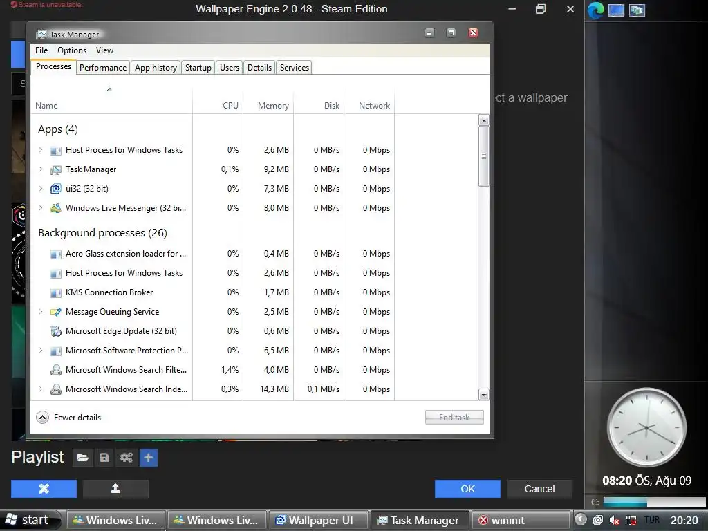This screenshot has width=708, height=531.
Task: Click the process list scrollbar thumb
Action: 483,156
